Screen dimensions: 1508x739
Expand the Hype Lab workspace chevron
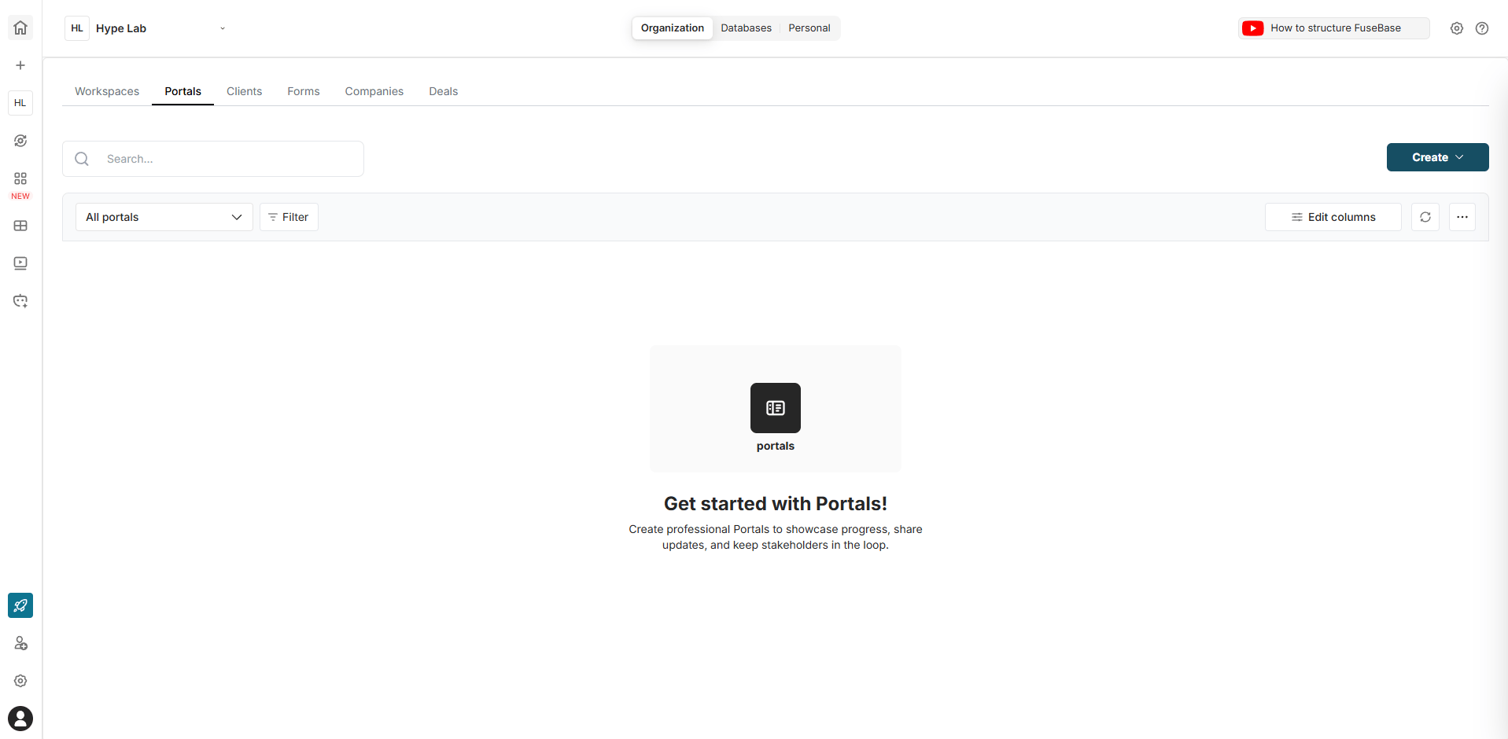tap(223, 28)
